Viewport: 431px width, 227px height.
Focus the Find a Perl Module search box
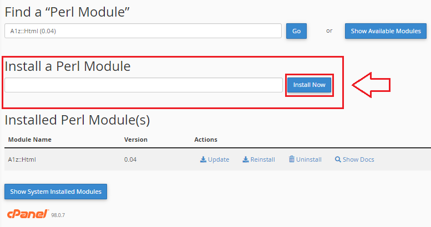pos(143,31)
